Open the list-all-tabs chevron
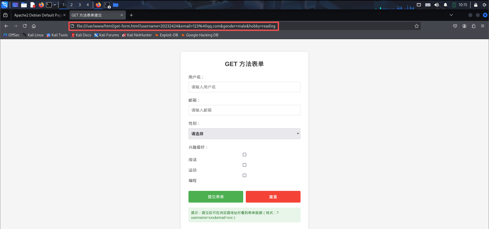Screen dimensions: 489x229 pos(451,15)
